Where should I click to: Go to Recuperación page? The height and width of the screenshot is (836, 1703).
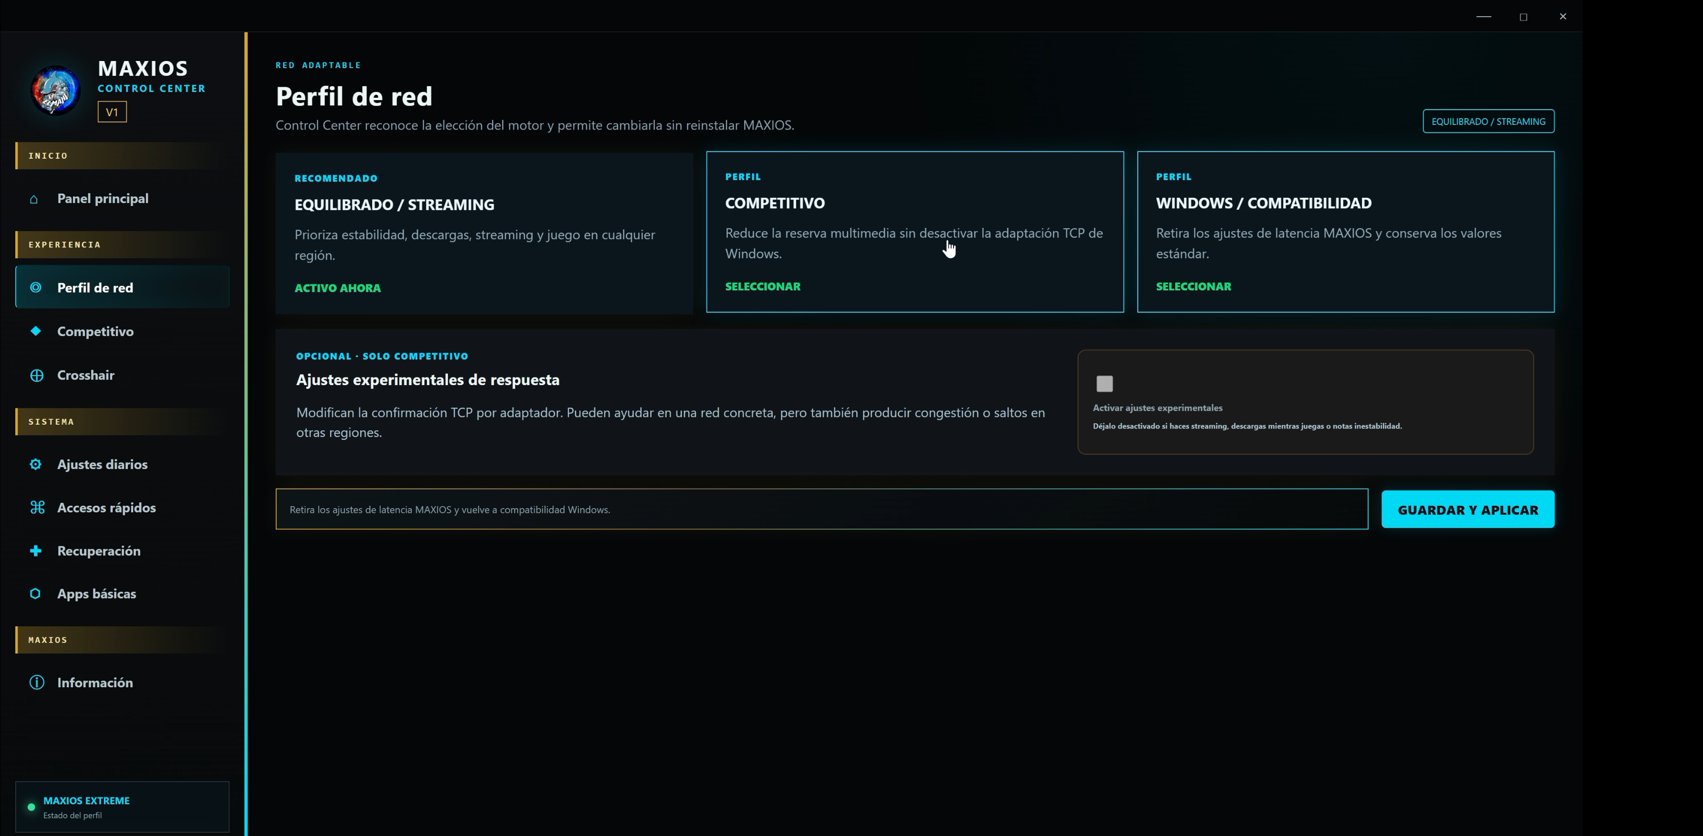(122, 551)
